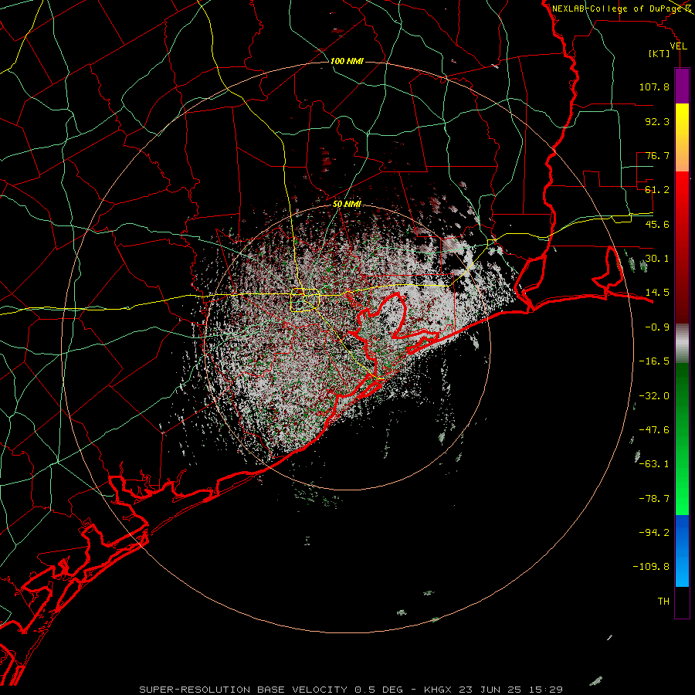The width and height of the screenshot is (695, 695).
Task: Click the -94.2 velocity scale value
Action: pyautogui.click(x=654, y=533)
